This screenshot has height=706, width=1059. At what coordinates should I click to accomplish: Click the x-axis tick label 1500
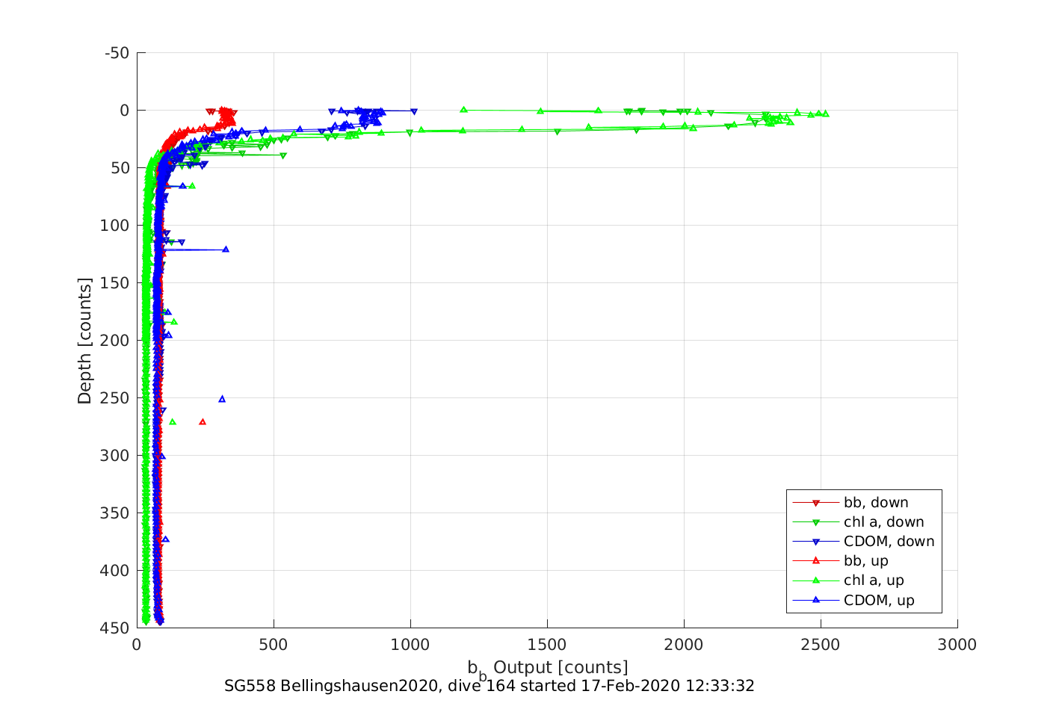547,645
